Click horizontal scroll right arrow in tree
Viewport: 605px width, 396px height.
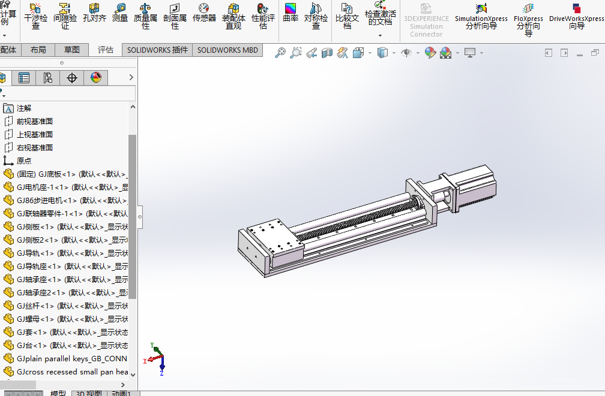(x=123, y=385)
